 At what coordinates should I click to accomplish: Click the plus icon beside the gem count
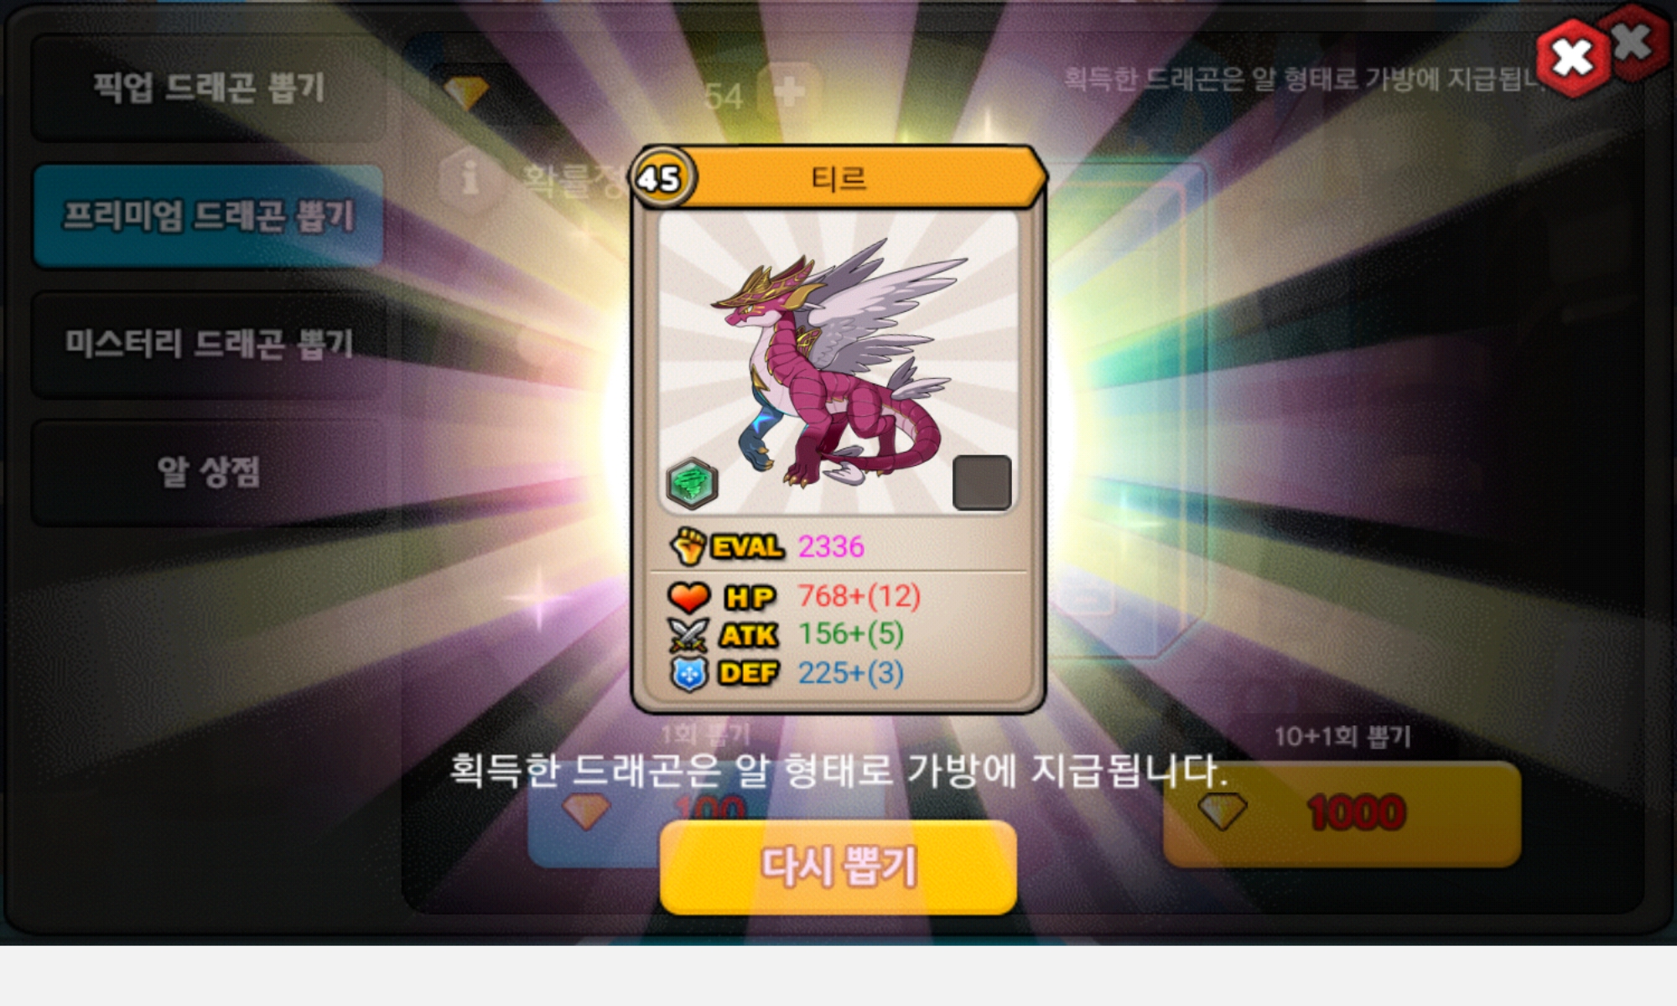(789, 91)
